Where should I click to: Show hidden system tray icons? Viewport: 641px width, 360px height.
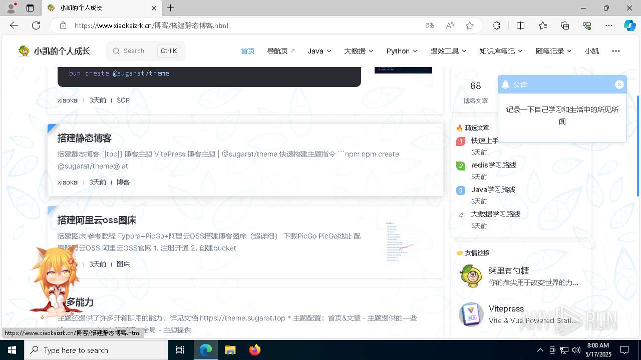coord(540,350)
